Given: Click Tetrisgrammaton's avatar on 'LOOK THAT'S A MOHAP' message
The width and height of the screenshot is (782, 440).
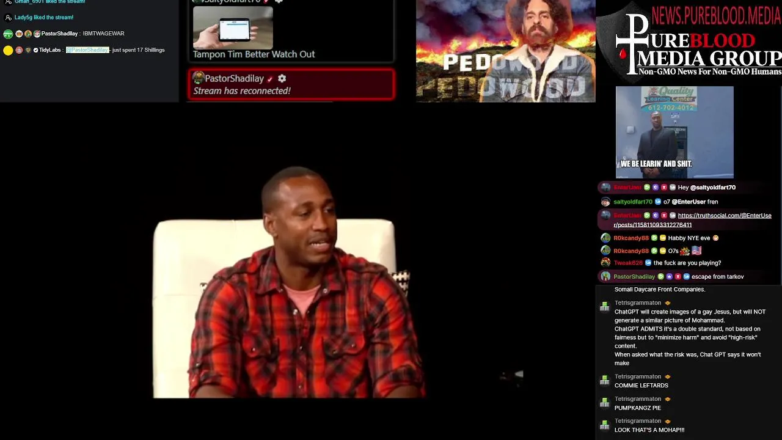Looking at the screenshot, I should (x=604, y=425).
